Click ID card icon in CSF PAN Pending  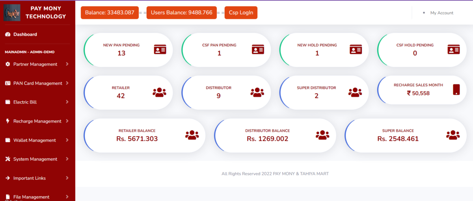(x=258, y=50)
